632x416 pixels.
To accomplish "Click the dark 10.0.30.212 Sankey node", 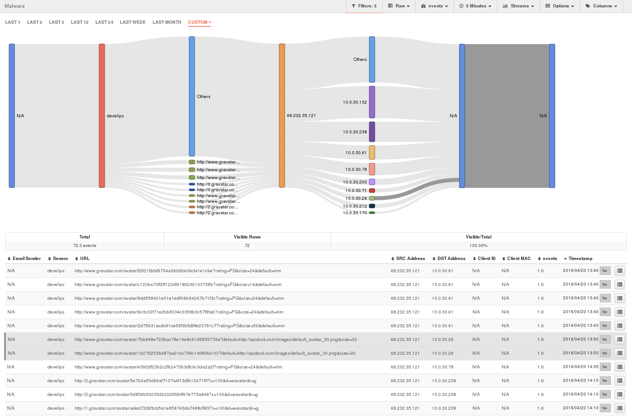I will (x=372, y=206).
